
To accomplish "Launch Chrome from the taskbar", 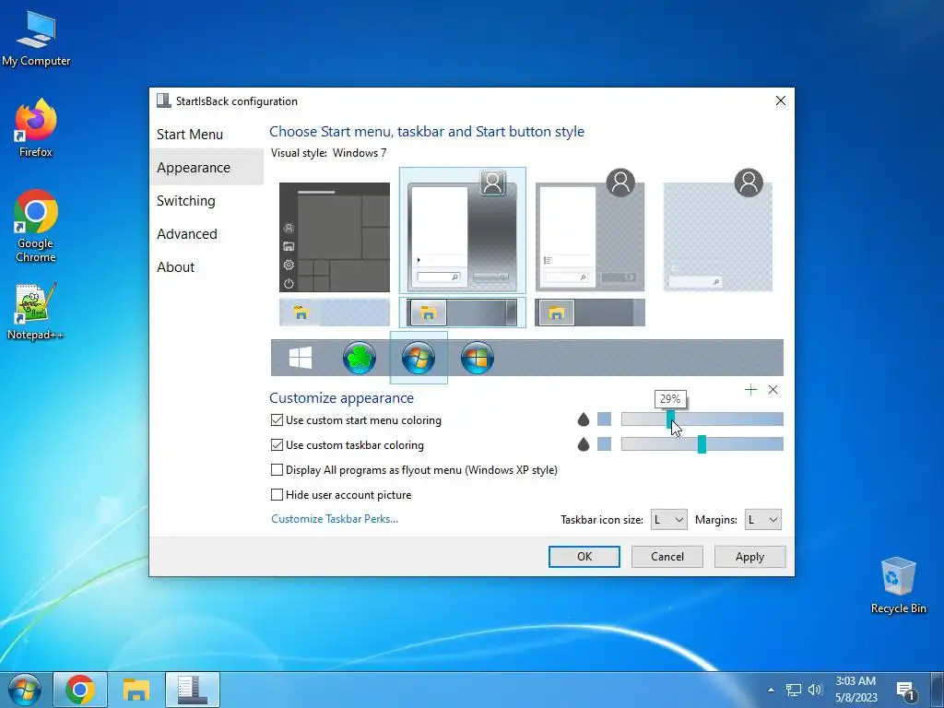I will (80, 690).
